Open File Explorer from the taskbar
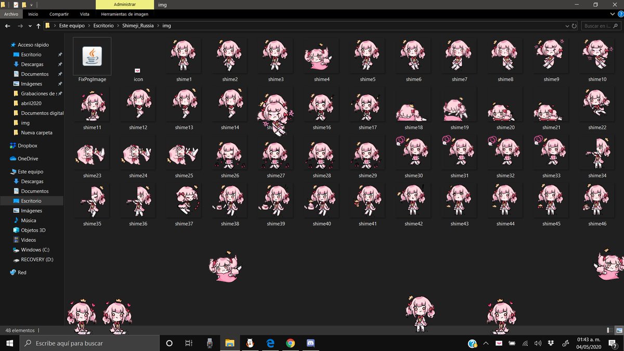This screenshot has width=624, height=351. [229, 343]
